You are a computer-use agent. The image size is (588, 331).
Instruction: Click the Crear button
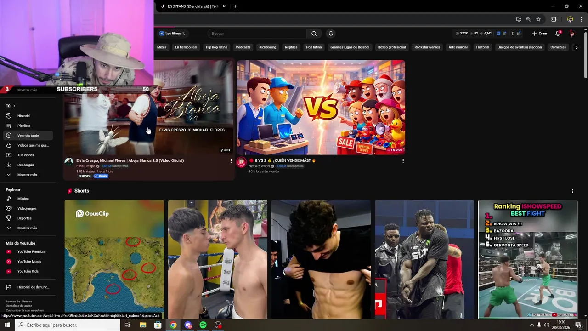point(540,34)
